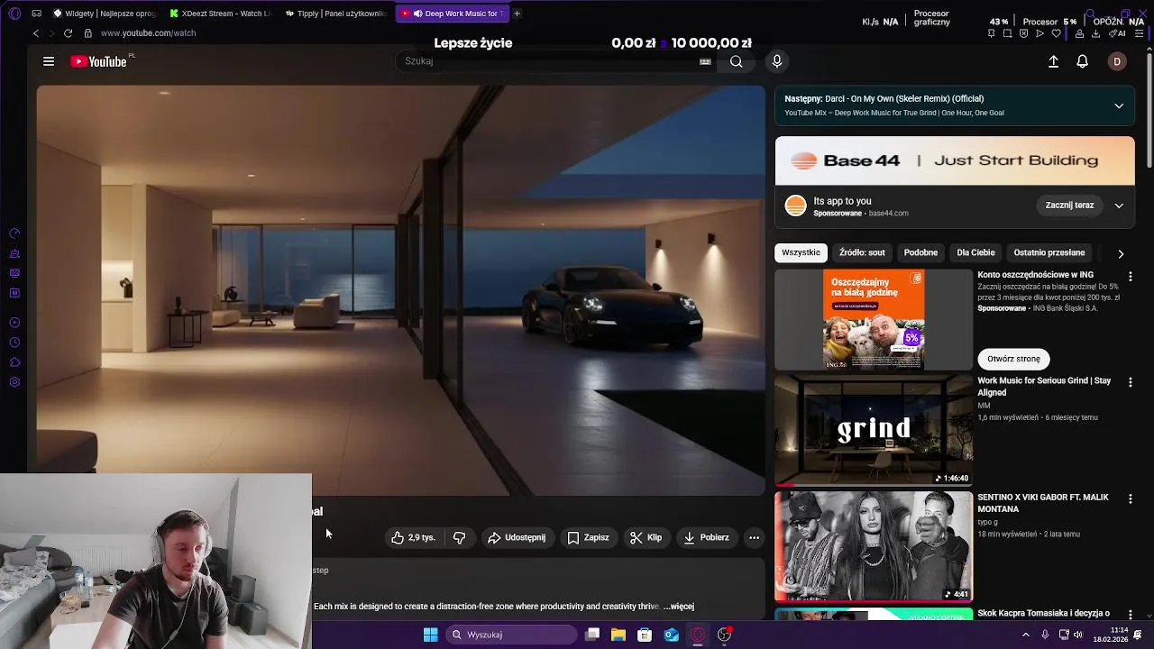Click the pin icon in address bar
The image size is (1154, 649).
[991, 33]
